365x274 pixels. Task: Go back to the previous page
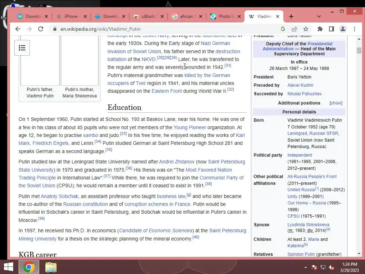click(18, 29)
